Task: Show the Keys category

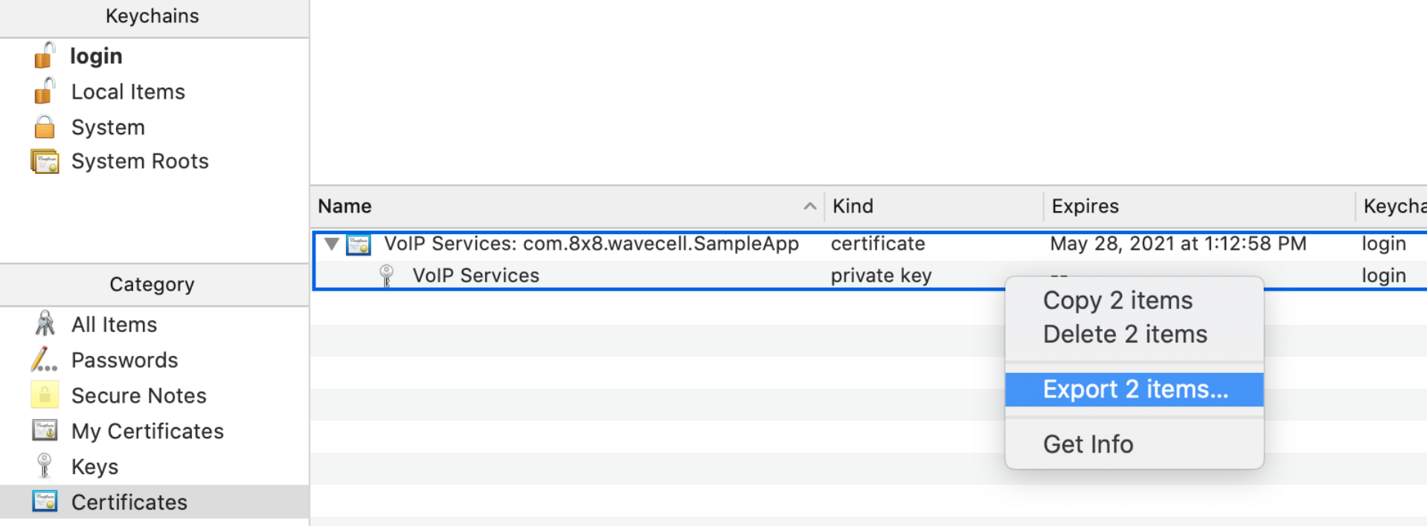Action: [x=94, y=467]
